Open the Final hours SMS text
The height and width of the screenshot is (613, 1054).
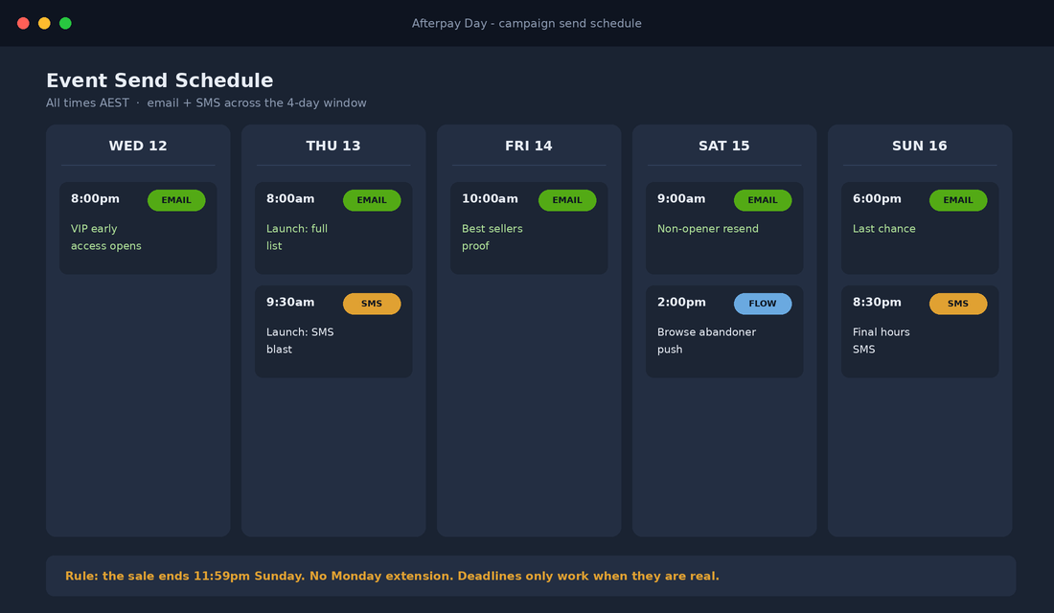tap(882, 341)
